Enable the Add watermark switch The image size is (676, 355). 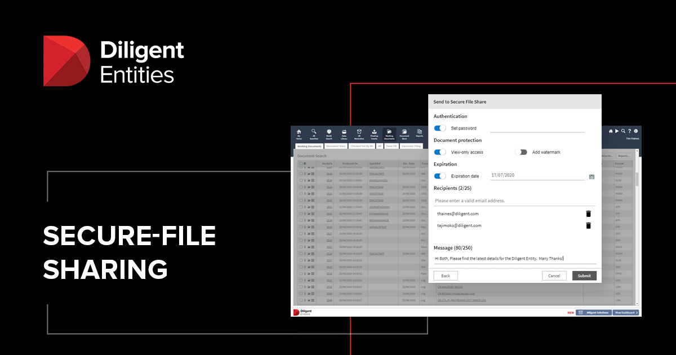pos(521,152)
